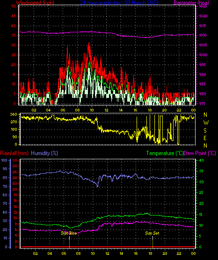Click 100 on the humidity axis

4,160
